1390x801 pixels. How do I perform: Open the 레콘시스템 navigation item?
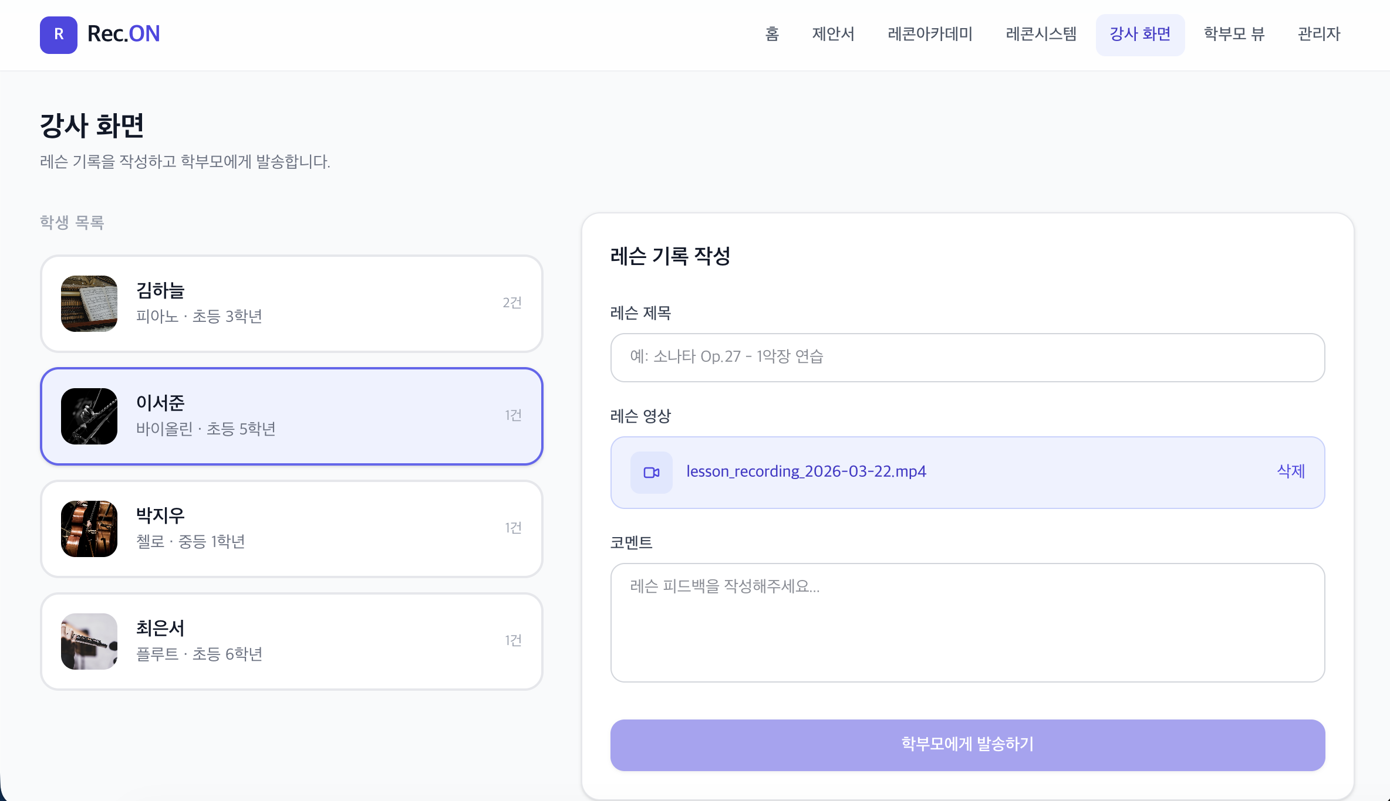click(x=1040, y=34)
